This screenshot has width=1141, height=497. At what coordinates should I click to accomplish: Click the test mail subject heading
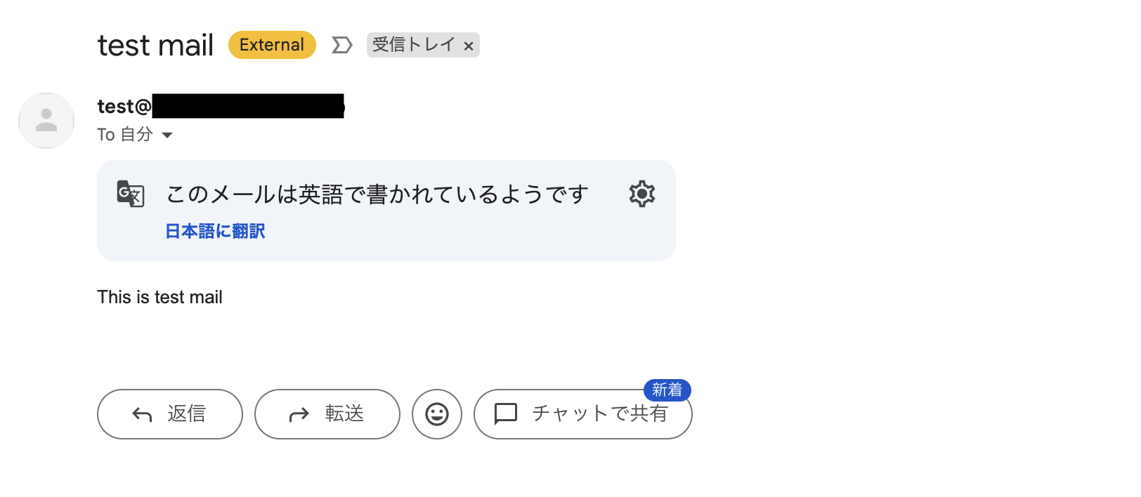[155, 46]
